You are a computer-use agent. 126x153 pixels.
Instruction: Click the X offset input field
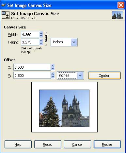click(32, 67)
